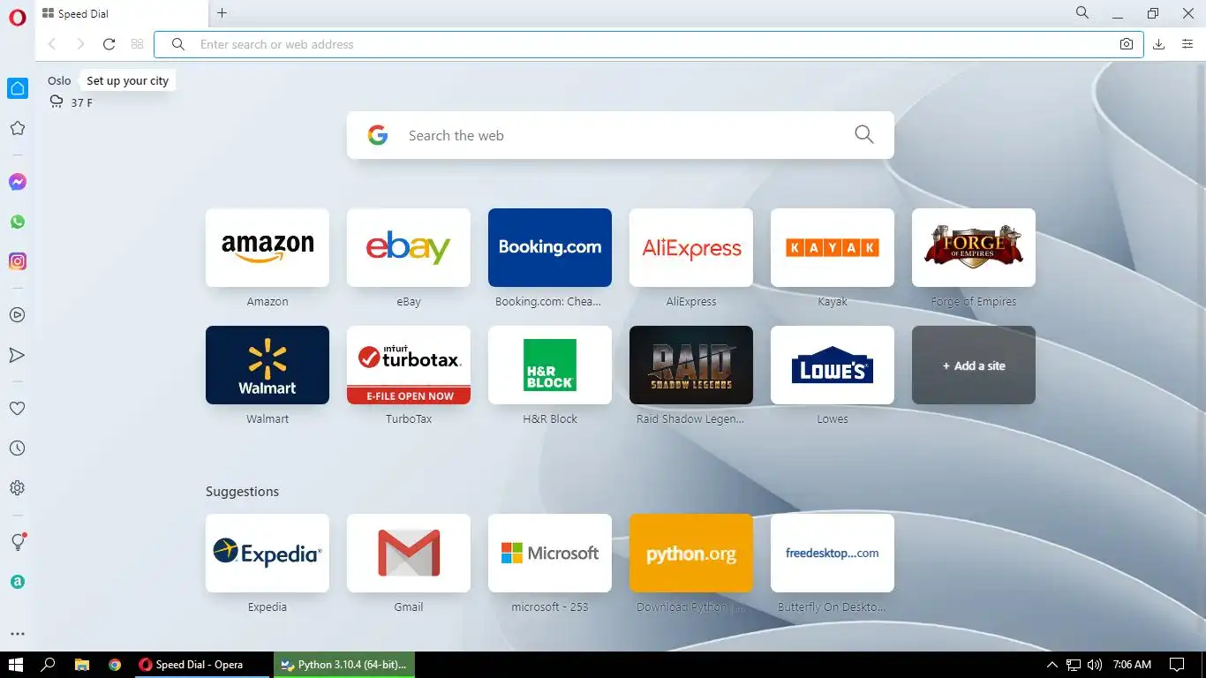Image resolution: width=1206 pixels, height=678 pixels.
Task: Open Personal News heart icon
Action: (x=18, y=409)
